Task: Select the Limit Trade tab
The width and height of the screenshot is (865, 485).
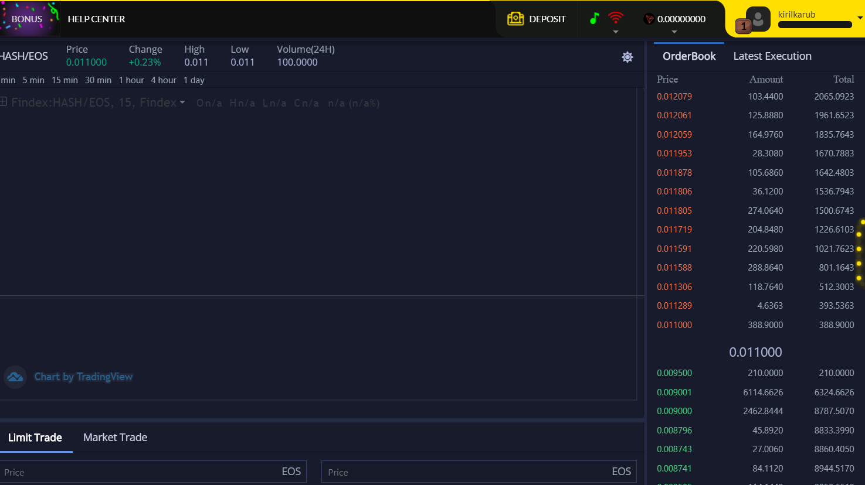Action: coord(35,438)
